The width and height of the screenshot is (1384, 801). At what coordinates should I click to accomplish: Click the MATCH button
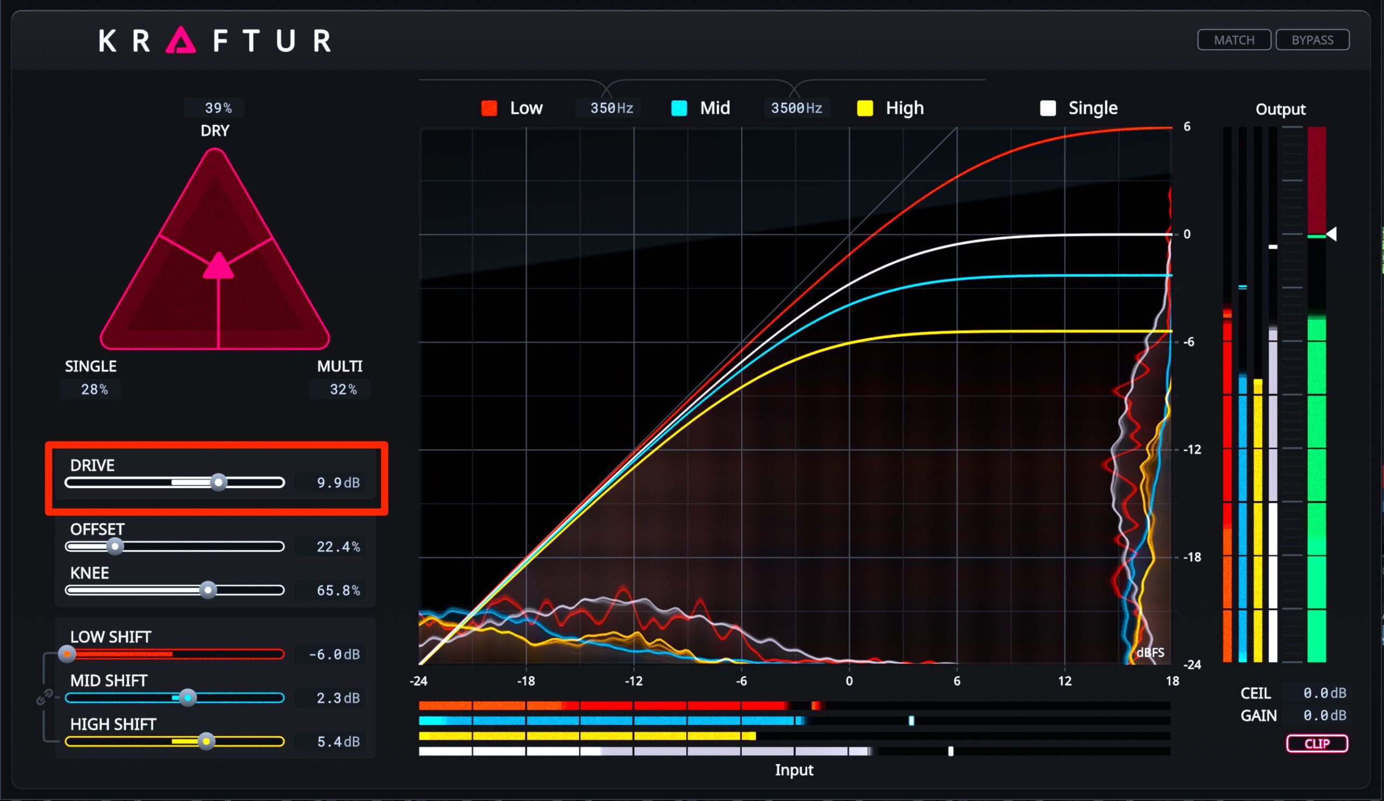[1234, 40]
